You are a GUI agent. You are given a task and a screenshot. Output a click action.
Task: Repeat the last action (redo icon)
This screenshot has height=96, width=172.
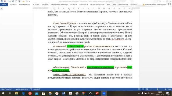13,1
